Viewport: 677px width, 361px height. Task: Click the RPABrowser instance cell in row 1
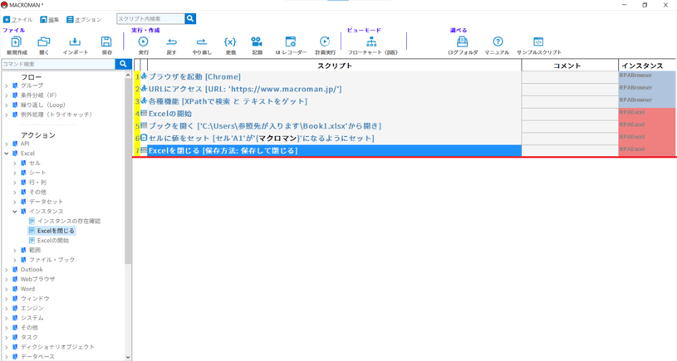pos(647,77)
